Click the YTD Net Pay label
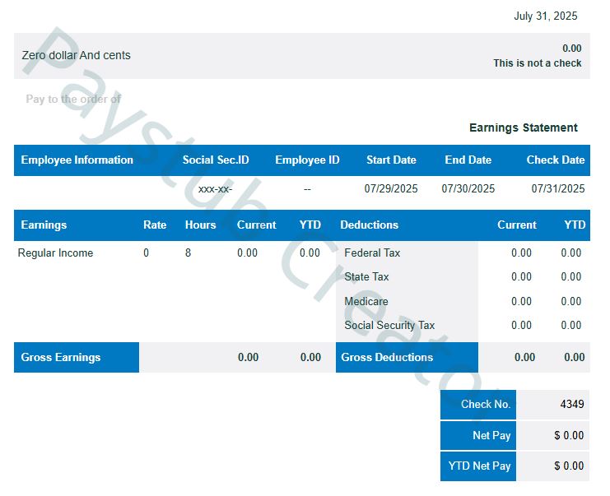This screenshot has width=610, height=496. click(479, 466)
